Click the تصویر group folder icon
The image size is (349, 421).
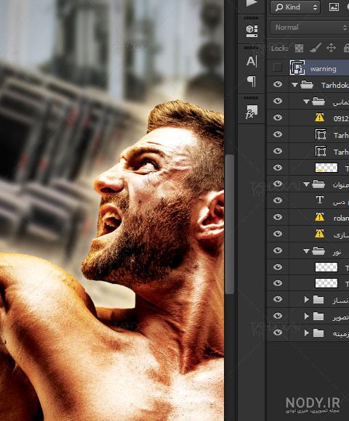318,316
